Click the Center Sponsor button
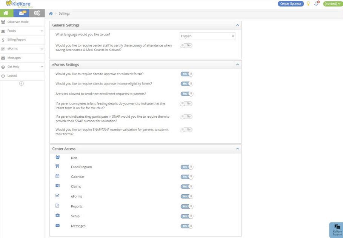This screenshot has height=238, width=343. (x=291, y=4)
